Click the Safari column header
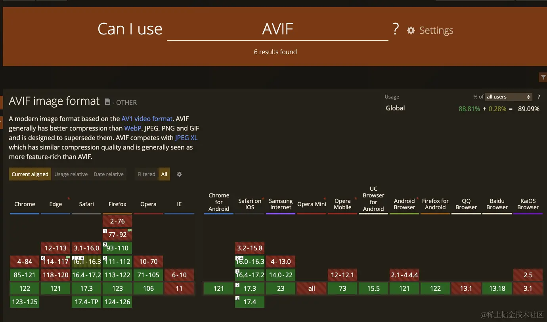Viewport: 547px width, 322px height. pos(86,204)
